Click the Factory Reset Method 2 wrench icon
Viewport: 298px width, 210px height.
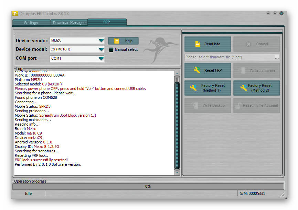243,88
